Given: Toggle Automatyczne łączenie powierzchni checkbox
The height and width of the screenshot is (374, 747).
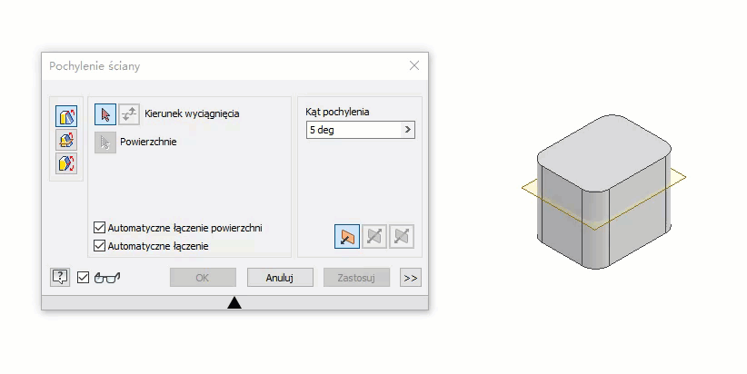Looking at the screenshot, I should coord(99,228).
